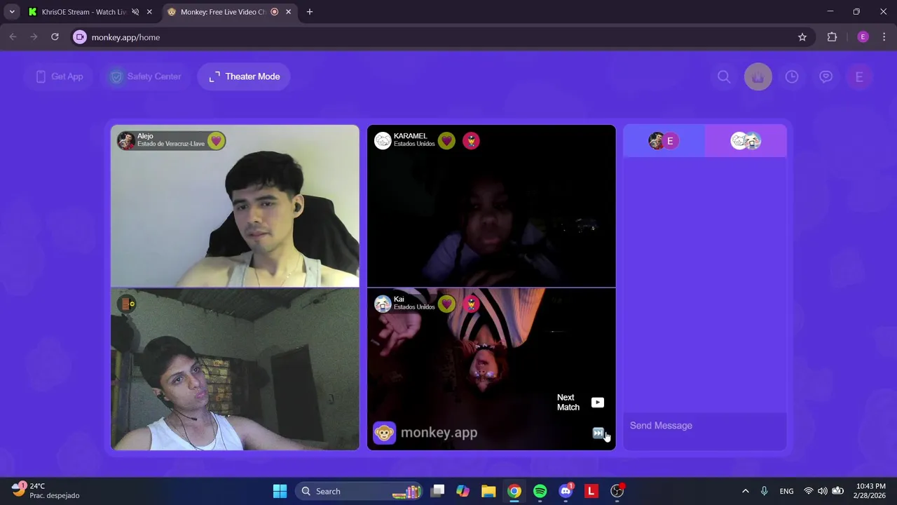Open the Windows Start menu
The height and width of the screenshot is (505, 897).
click(280, 491)
